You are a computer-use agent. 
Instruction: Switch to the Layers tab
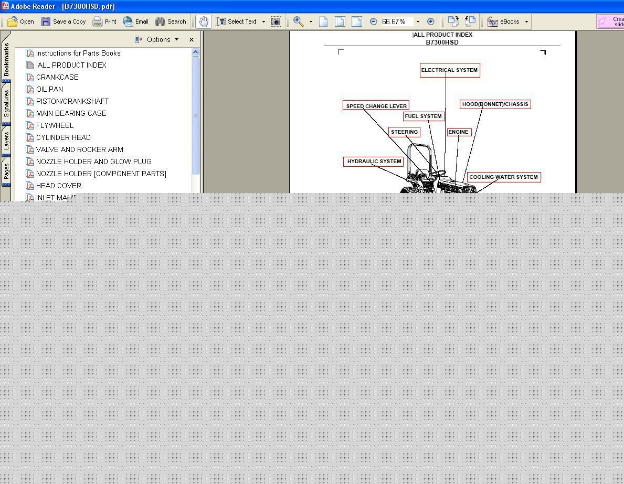tap(6, 141)
